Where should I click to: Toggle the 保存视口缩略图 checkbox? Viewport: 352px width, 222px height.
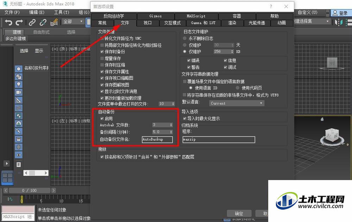coord(102,78)
